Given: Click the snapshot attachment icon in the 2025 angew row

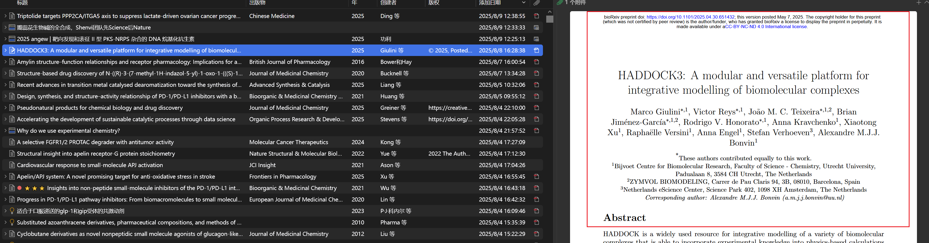Looking at the screenshot, I should [536, 39].
